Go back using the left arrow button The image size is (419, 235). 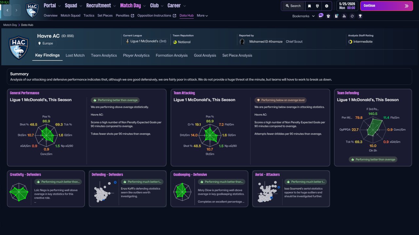click(7, 10)
